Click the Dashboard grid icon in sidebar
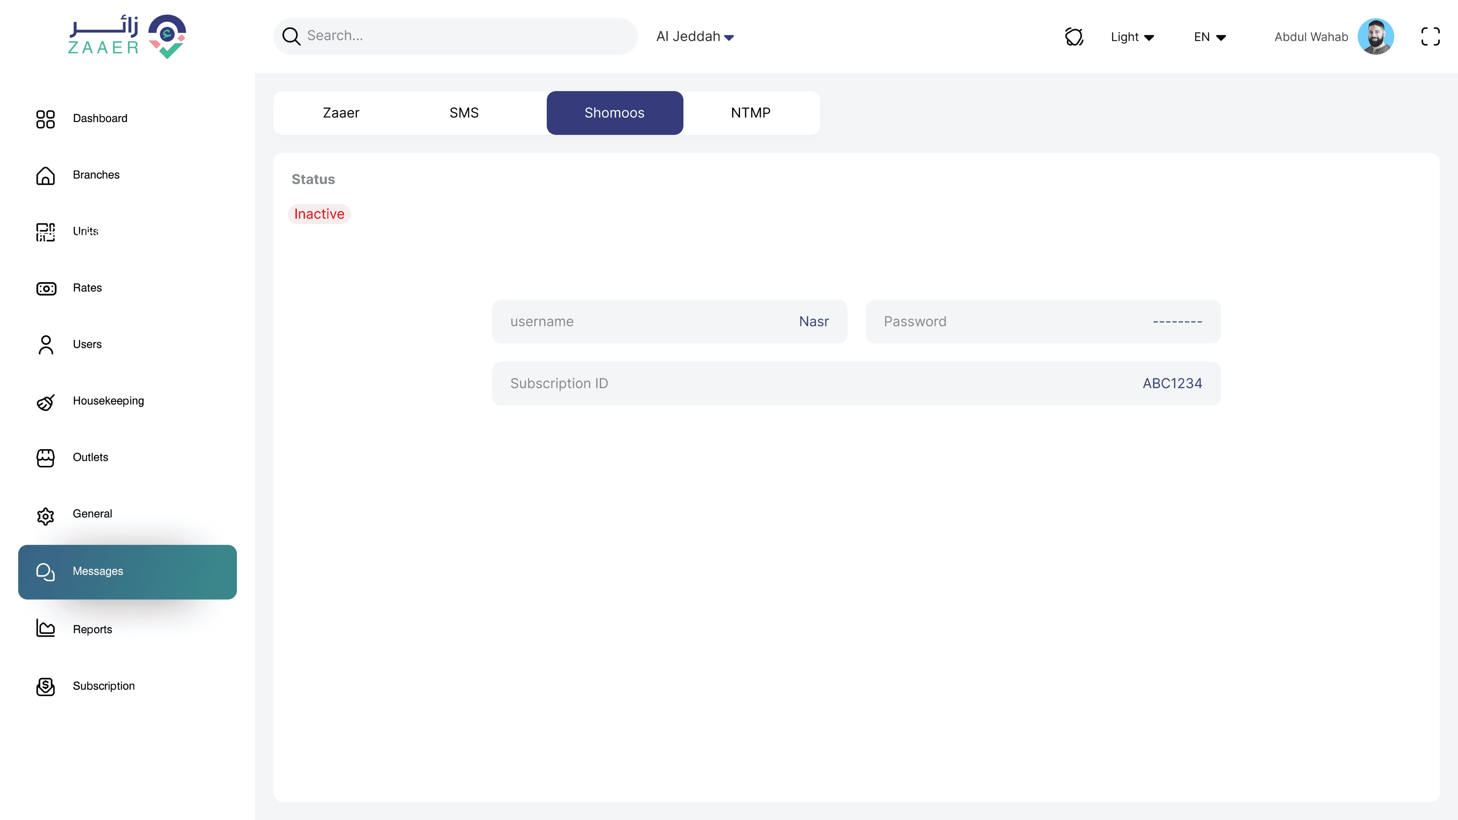 45,119
